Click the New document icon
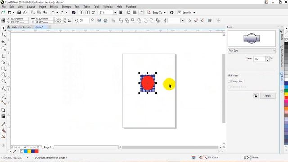The image size is (288, 162). [3, 13]
